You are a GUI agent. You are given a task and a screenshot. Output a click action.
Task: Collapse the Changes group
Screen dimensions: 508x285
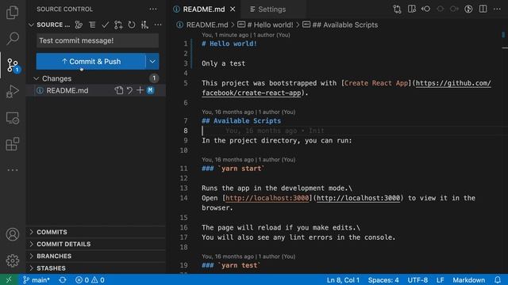[37, 78]
